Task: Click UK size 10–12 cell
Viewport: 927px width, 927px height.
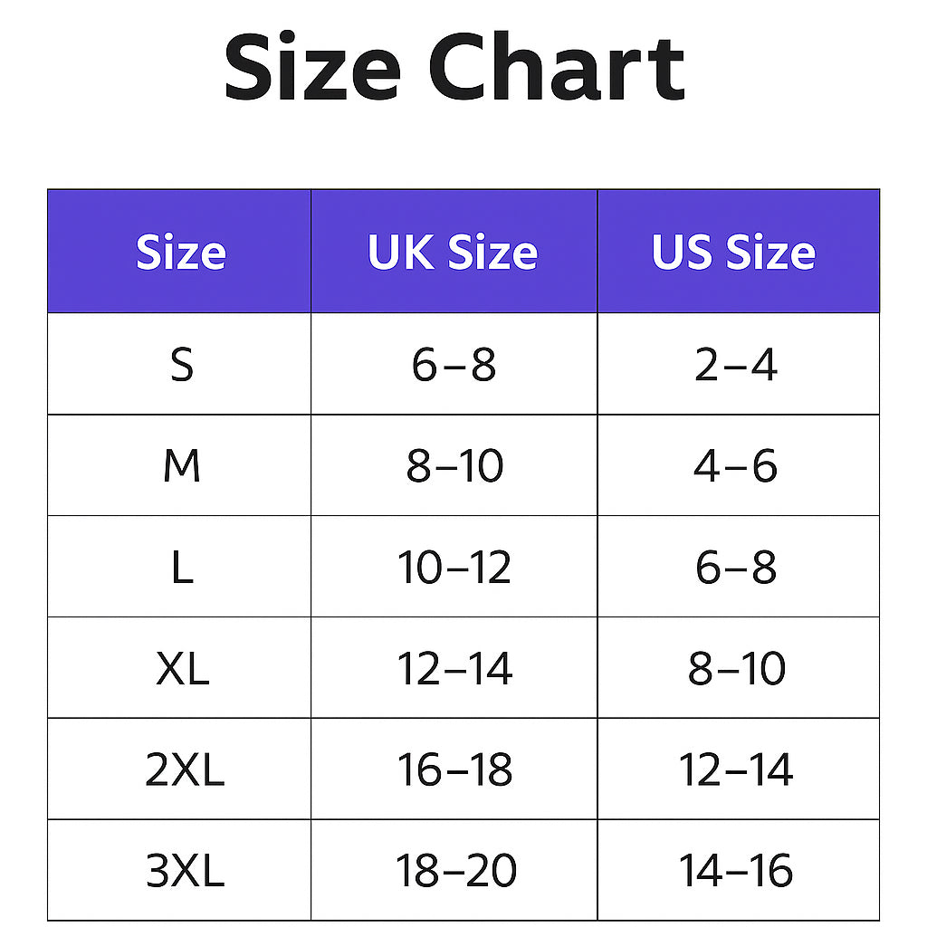Action: coord(454,569)
